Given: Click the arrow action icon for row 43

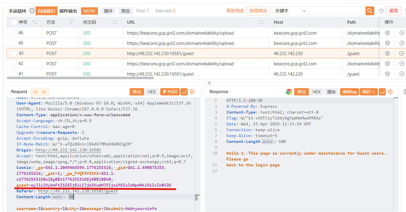Looking at the screenshot, I should click(x=402, y=53).
